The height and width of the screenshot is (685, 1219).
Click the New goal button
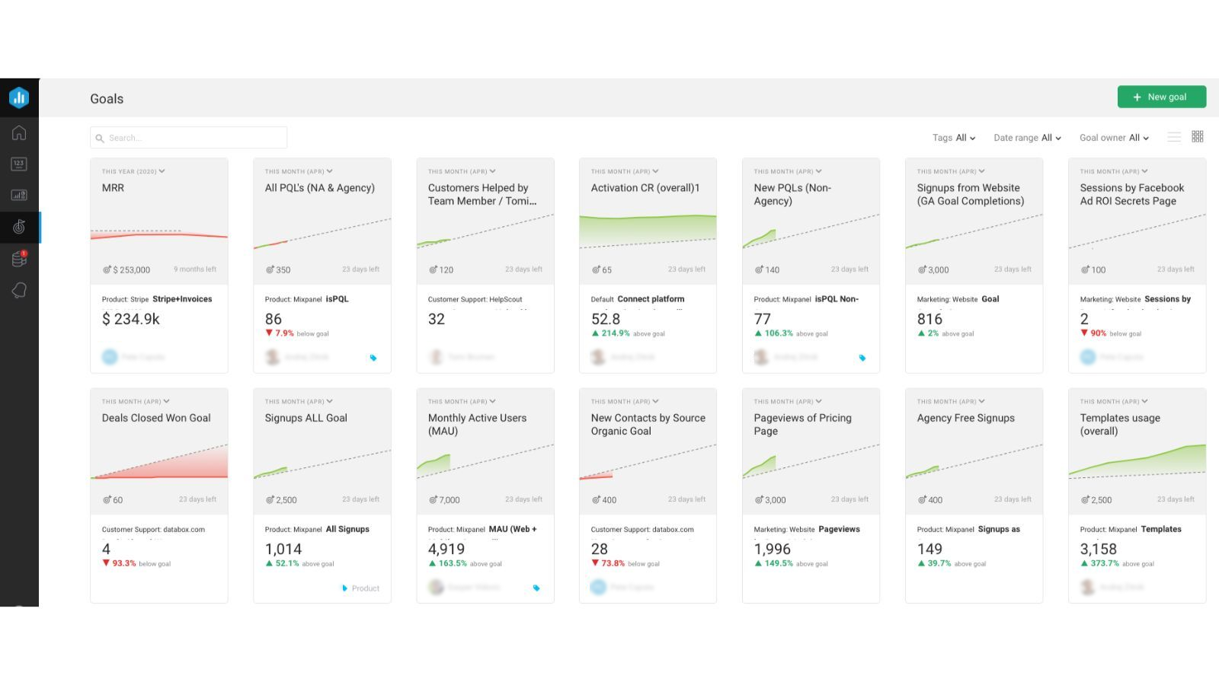1161,97
